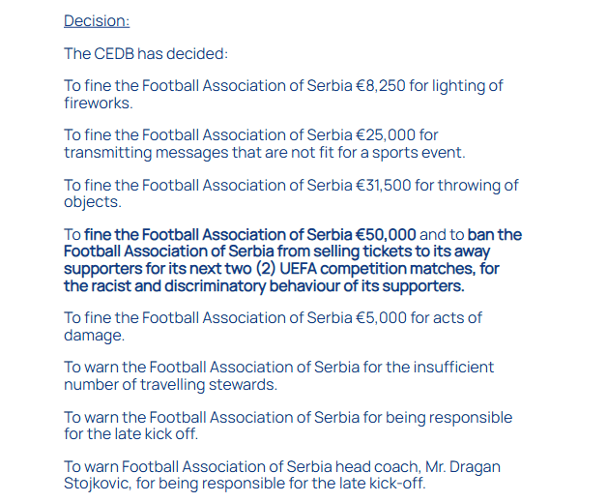Click the sentence 'The CEDB has decided:'
The image size is (607, 502).
pyautogui.click(x=146, y=53)
